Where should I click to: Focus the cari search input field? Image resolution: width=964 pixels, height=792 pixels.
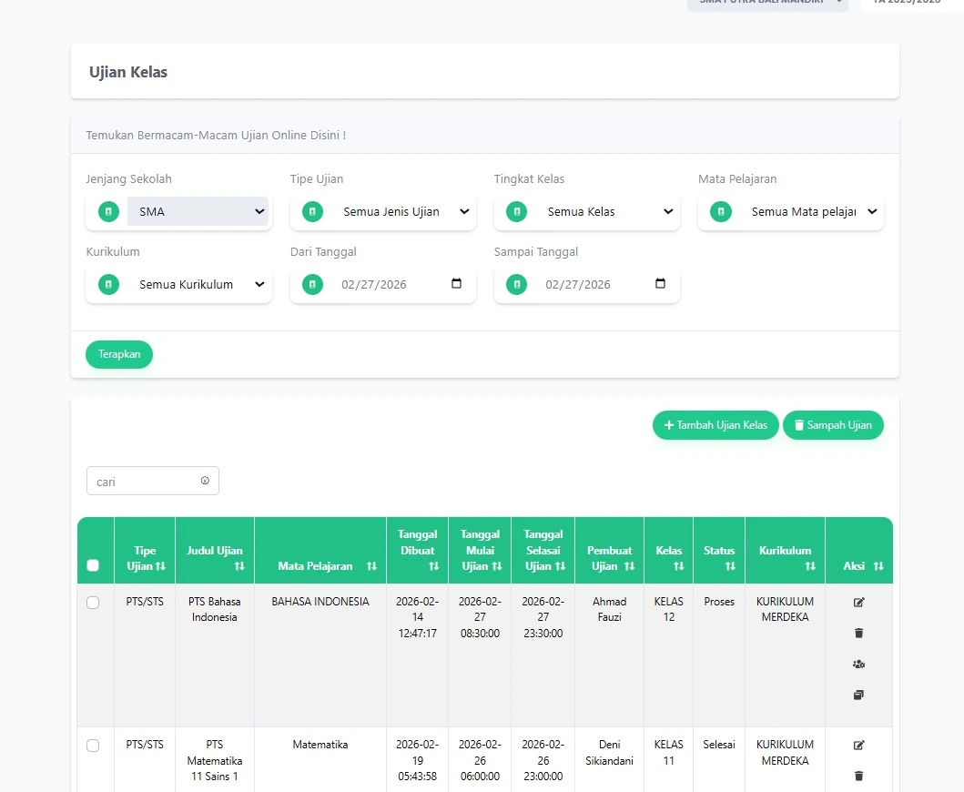click(x=146, y=482)
